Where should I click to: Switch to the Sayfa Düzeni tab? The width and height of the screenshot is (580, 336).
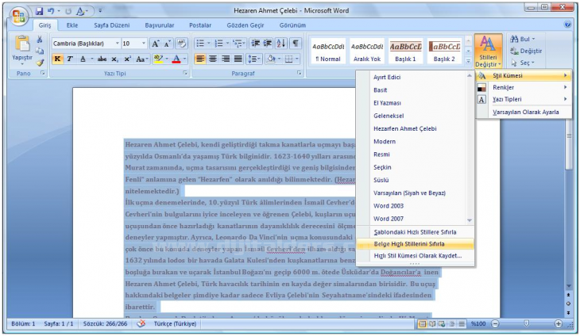pyautogui.click(x=112, y=25)
